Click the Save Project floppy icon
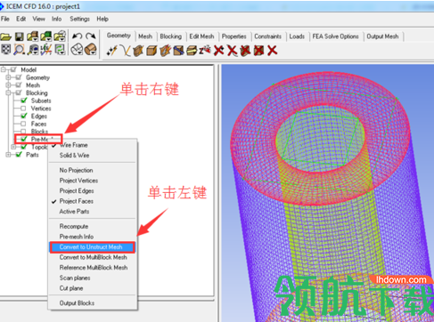 [20, 36]
